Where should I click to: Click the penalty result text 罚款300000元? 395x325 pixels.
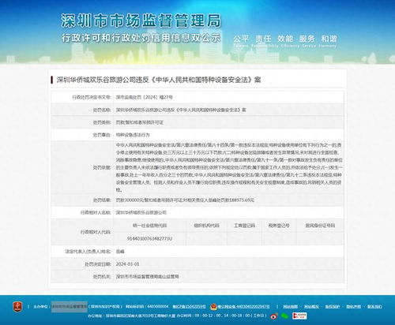(x=130, y=200)
